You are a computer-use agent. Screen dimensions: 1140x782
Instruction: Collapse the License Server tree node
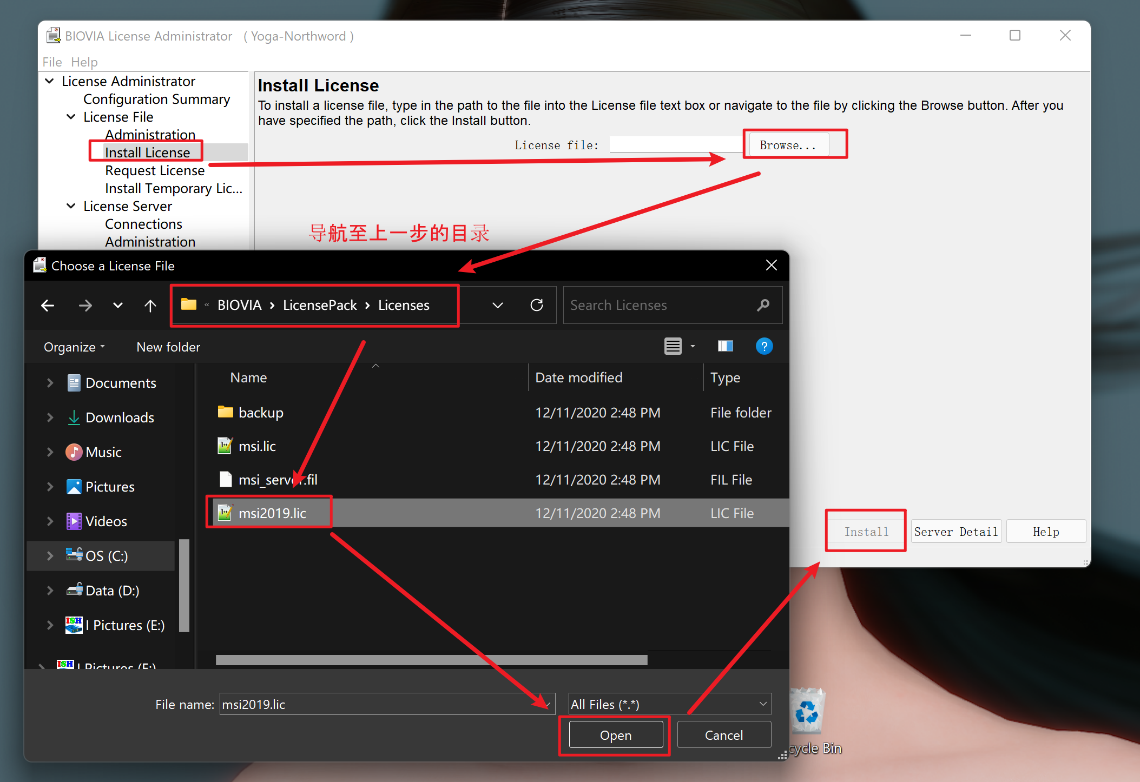coord(71,206)
